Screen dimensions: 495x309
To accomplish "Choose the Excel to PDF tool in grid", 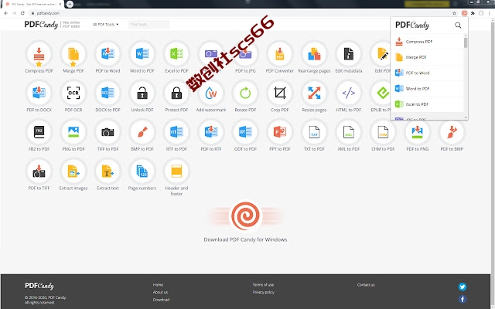I will pyautogui.click(x=176, y=57).
